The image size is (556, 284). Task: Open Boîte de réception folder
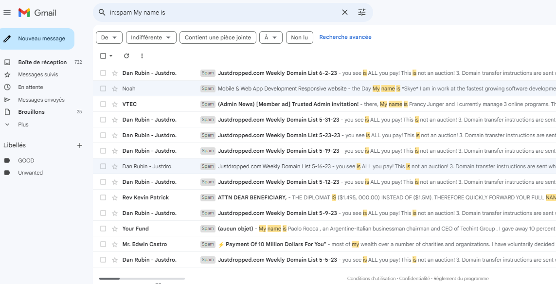click(42, 62)
